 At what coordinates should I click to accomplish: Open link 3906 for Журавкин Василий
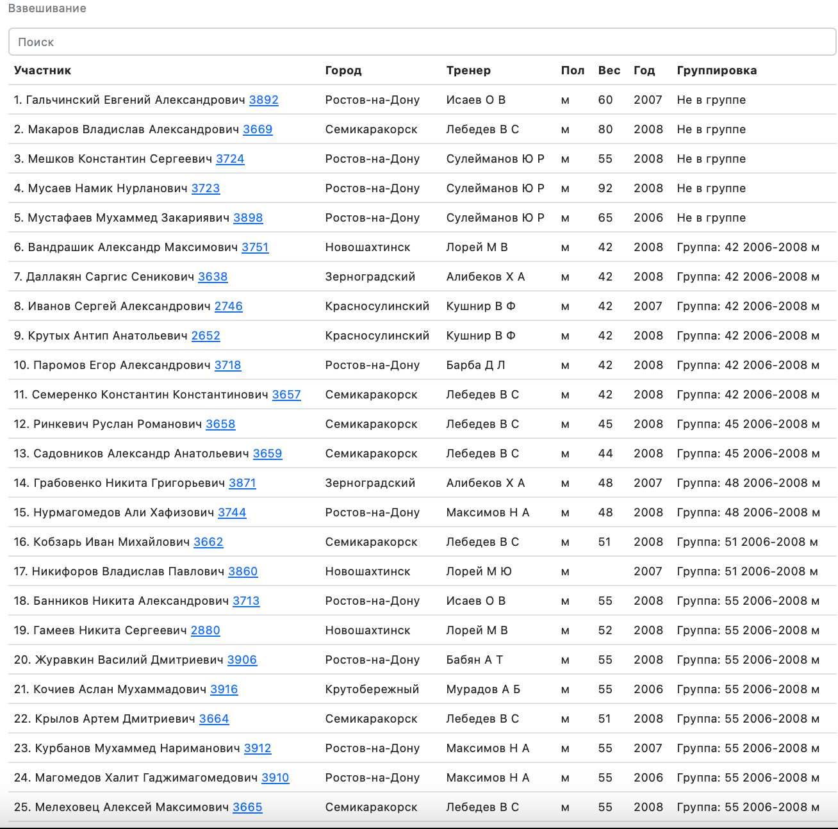[242, 660]
